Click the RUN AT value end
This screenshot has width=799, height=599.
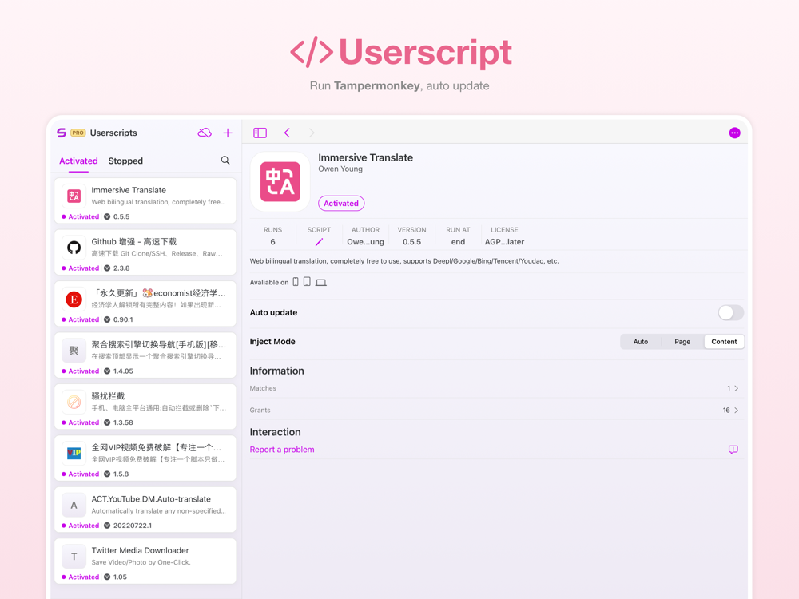click(458, 242)
